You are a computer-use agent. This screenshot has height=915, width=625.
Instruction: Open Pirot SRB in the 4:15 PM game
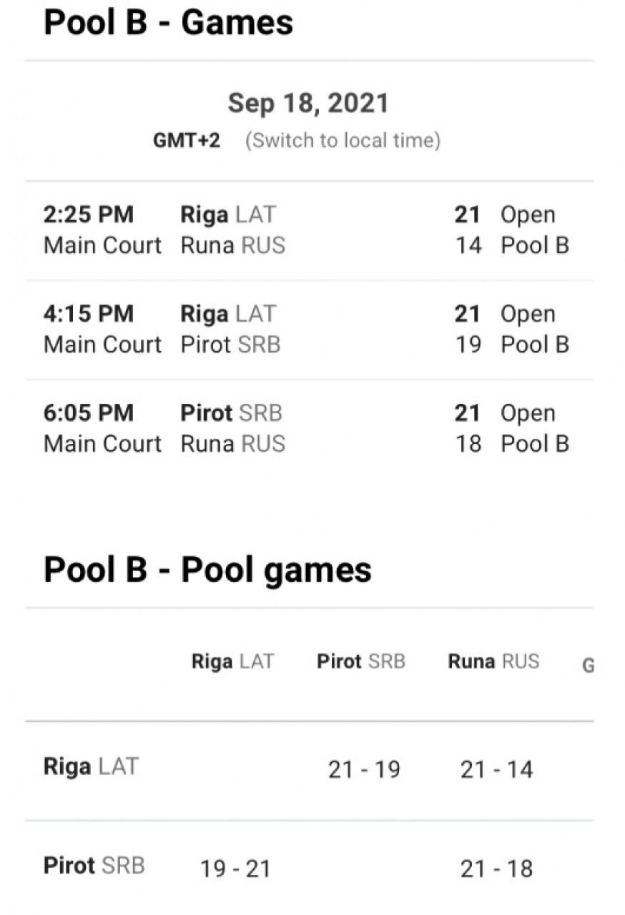[x=230, y=345]
